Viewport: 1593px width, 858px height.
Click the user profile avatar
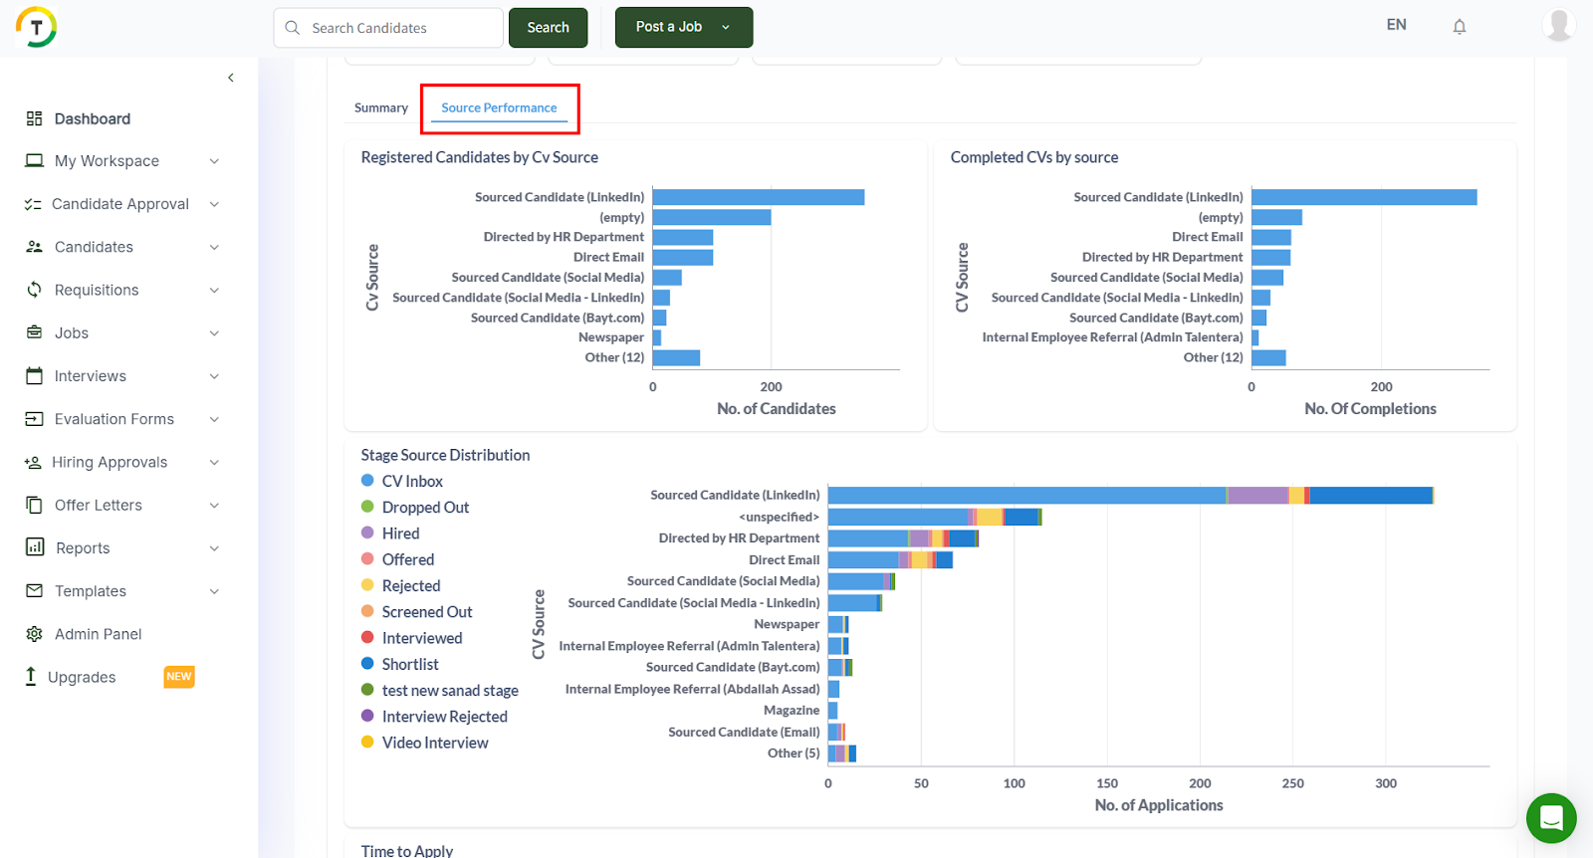(x=1557, y=25)
